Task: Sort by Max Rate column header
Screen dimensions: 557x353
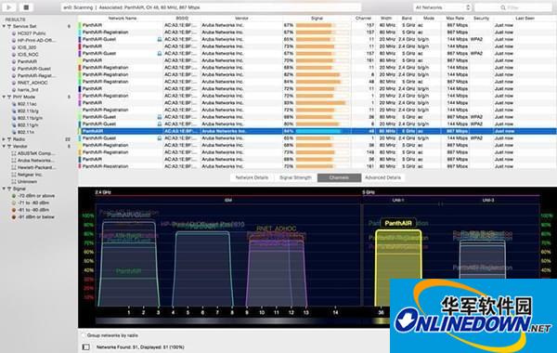Action: pyautogui.click(x=455, y=19)
